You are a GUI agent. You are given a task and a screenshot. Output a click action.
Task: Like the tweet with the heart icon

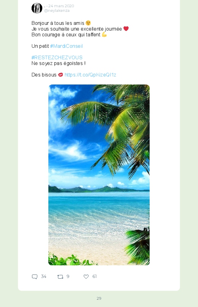86,276
